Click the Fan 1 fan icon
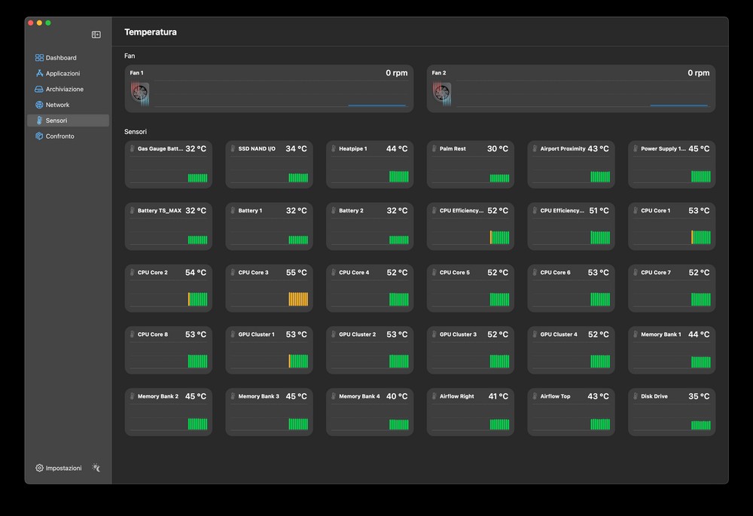This screenshot has height=516, width=753. tap(140, 93)
